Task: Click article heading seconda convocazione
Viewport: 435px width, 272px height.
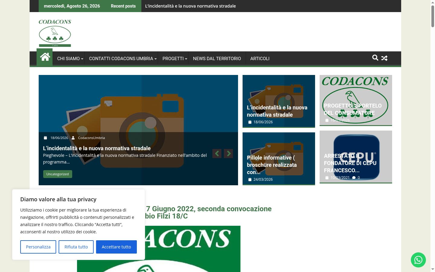Action: (x=209, y=212)
